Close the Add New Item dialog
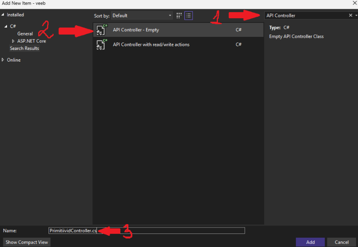Image resolution: width=358 pixels, height=247 pixels. (x=352, y=3)
